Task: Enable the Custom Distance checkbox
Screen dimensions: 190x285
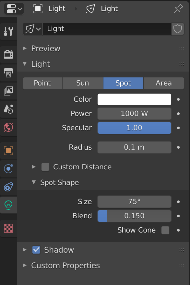Action: [45, 167]
